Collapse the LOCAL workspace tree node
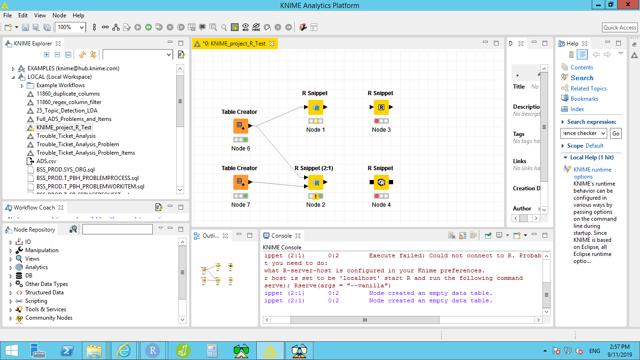This screenshot has height=360, width=640. 13,77
